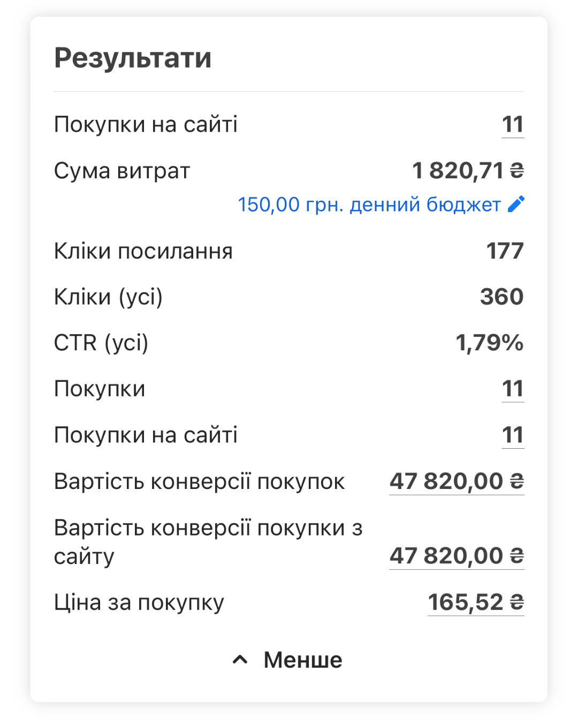578x723 pixels.
Task: Select the Вартість конверсії покупок label
Action: [200, 481]
